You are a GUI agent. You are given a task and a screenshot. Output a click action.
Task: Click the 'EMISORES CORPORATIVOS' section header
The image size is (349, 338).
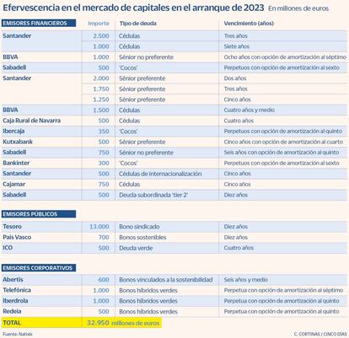pos(39,268)
